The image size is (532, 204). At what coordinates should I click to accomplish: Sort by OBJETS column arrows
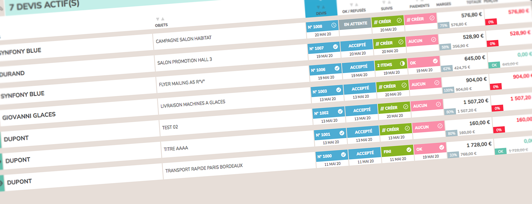160,19
